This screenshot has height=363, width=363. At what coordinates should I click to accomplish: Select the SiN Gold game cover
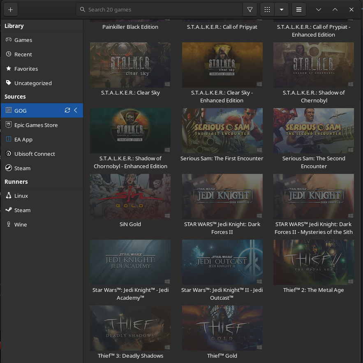tap(130, 197)
